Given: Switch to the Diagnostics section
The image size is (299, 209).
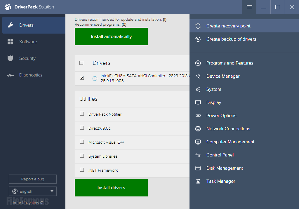Looking at the screenshot, I should (x=33, y=75).
